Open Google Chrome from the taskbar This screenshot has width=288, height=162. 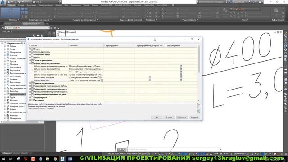click(55, 159)
